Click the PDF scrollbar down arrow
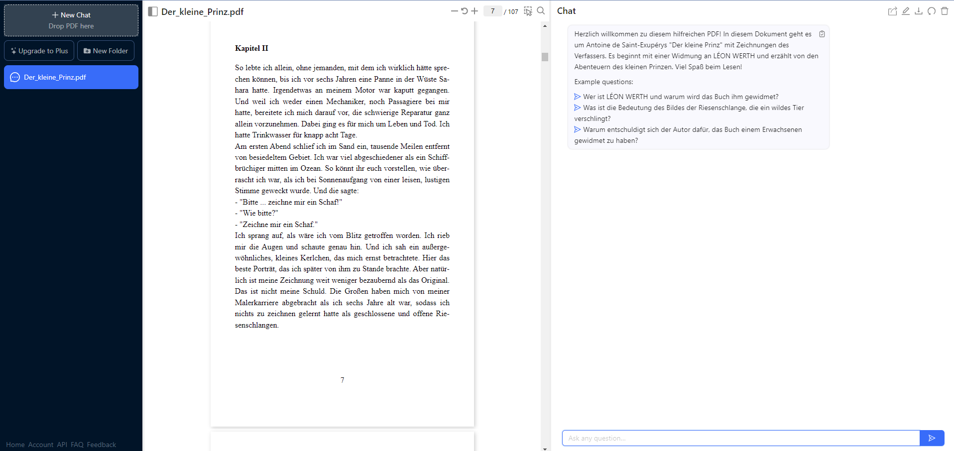 545,449
